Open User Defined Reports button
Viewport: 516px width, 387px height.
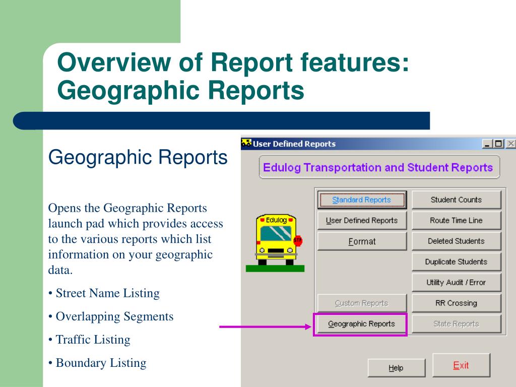[x=362, y=221]
